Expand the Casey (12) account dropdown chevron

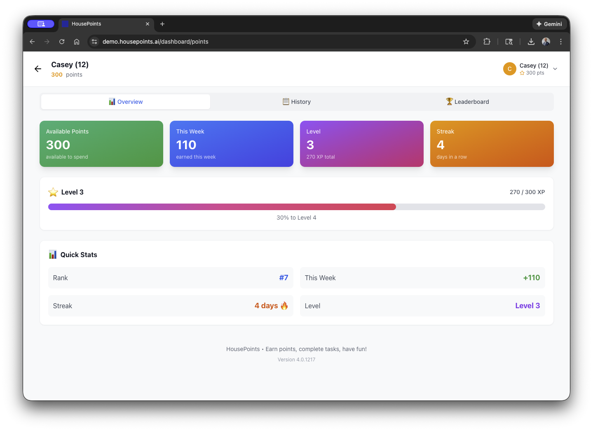click(555, 69)
